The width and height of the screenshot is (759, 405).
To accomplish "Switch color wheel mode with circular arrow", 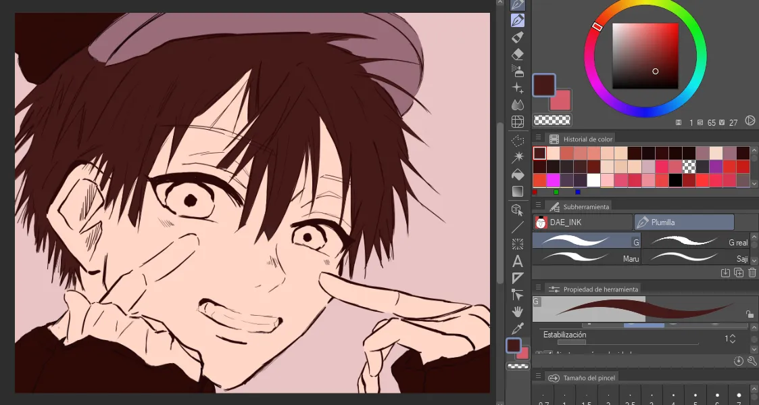I will (750, 120).
